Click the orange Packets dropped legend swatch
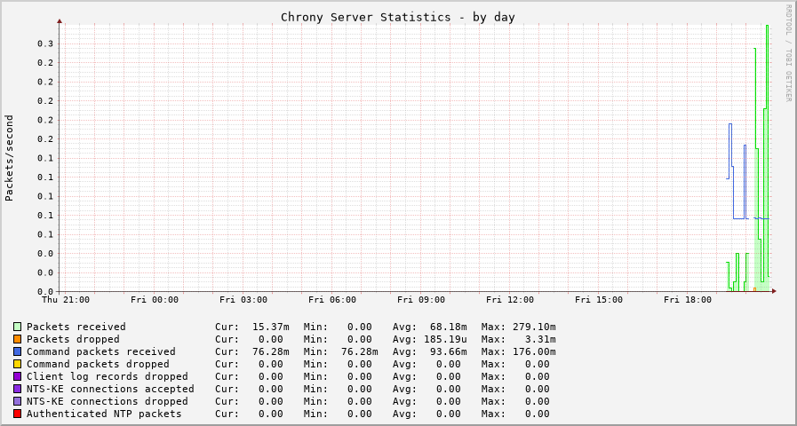 pos(17,339)
